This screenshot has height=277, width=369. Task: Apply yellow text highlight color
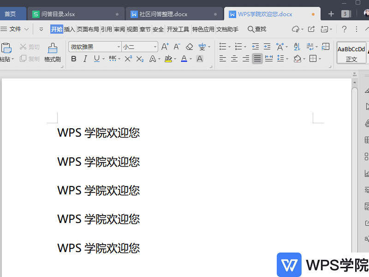click(168, 59)
